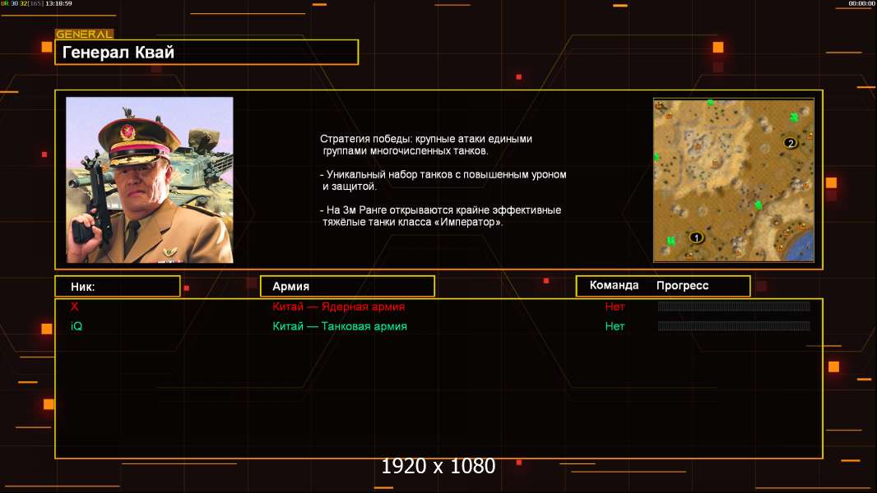
Task: Click 'Китай — Ядерная армия' army entry
Action: (338, 306)
